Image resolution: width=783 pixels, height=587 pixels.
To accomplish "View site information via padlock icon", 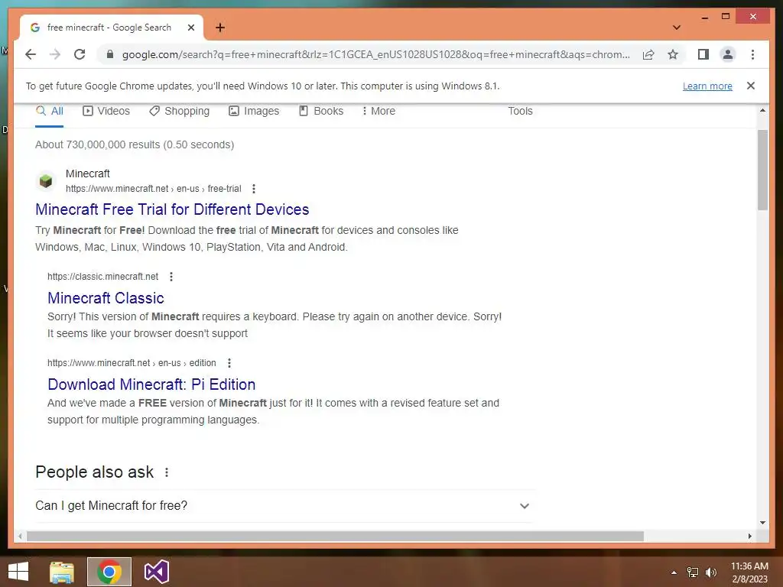I will pos(110,54).
